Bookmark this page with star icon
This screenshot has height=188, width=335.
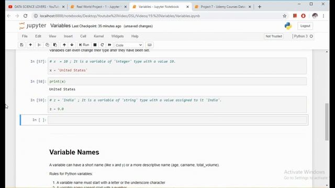284,16
